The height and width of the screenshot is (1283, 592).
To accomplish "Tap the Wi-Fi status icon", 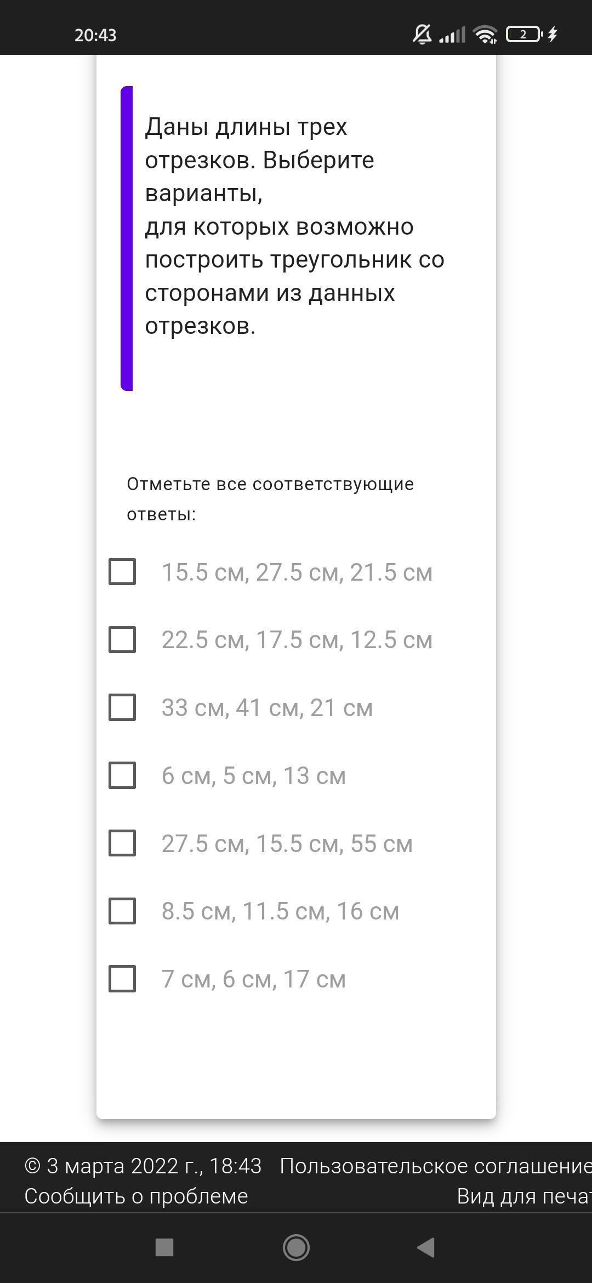I will point(485,35).
